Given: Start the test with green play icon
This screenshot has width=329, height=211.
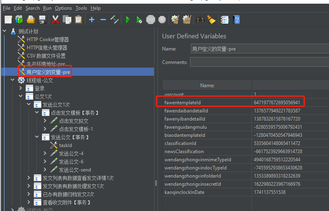Looking at the screenshot, I should coord(128,20).
